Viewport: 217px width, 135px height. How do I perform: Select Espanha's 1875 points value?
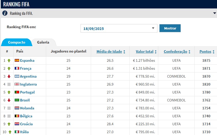[206, 60]
